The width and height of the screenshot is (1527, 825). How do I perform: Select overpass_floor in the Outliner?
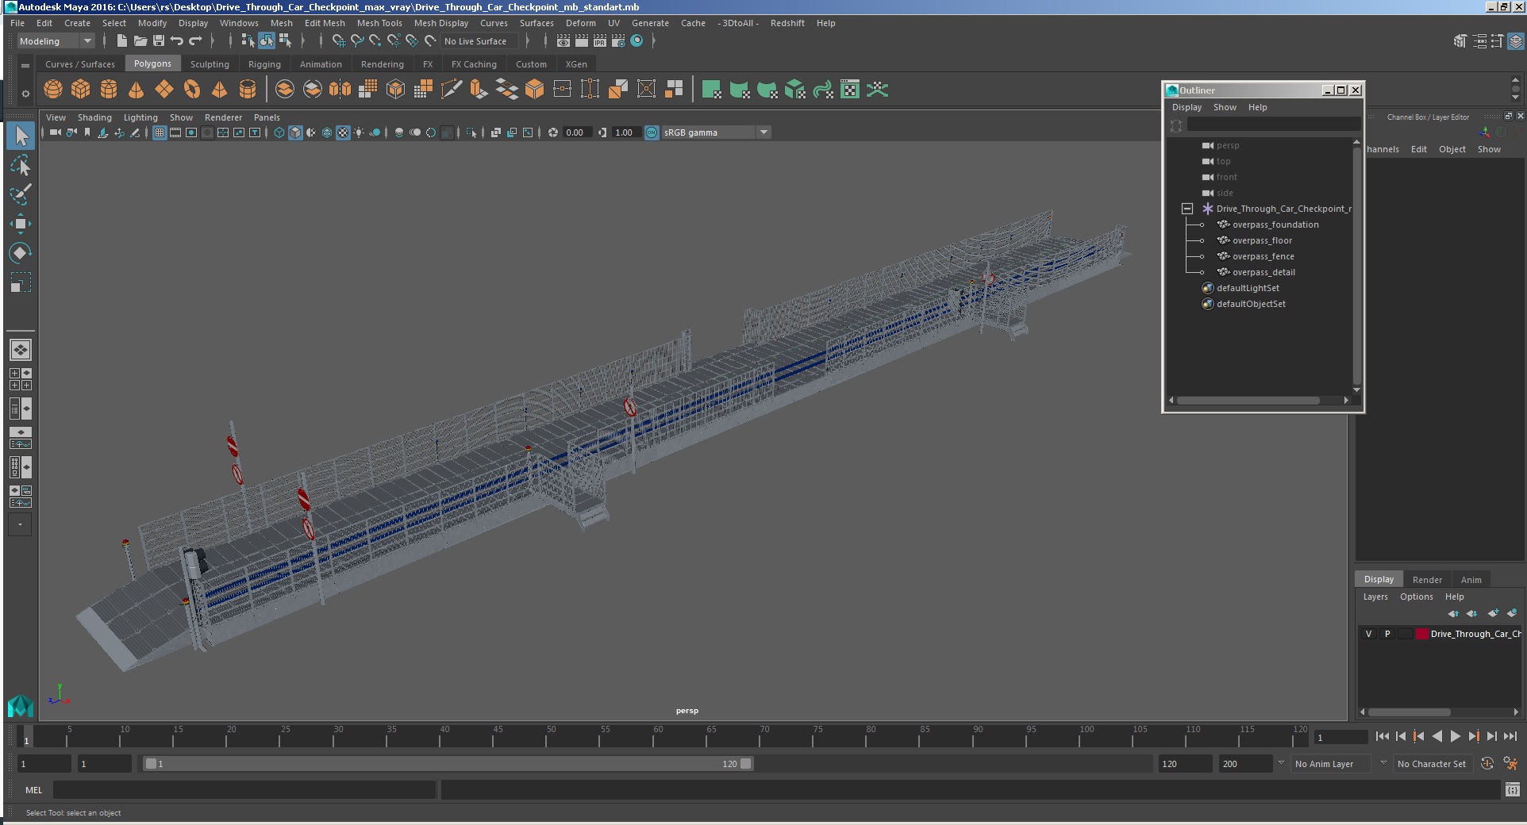1262,240
